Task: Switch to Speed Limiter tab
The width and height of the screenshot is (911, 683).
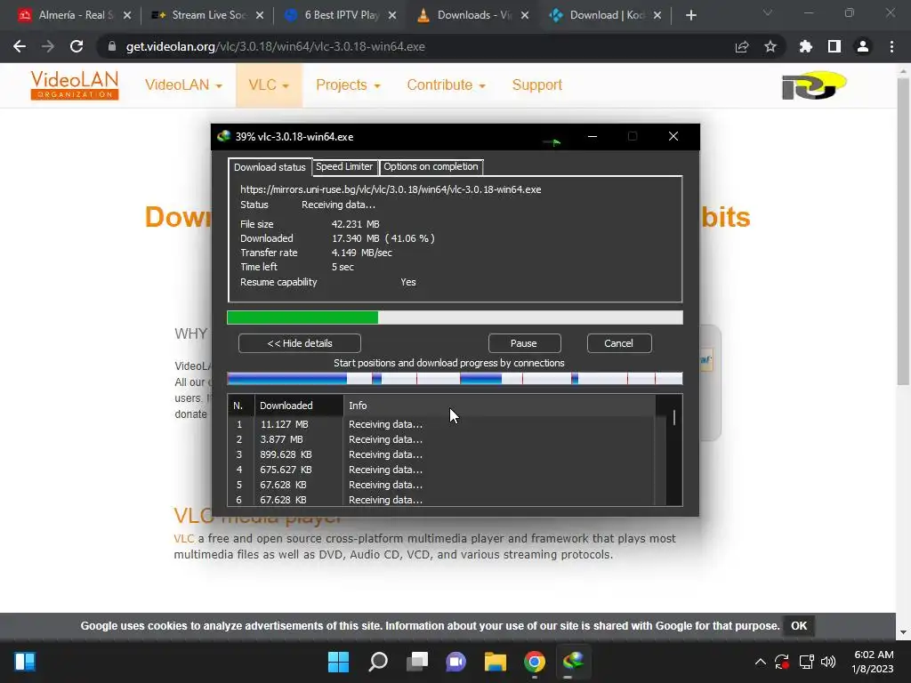Action: [x=344, y=166]
